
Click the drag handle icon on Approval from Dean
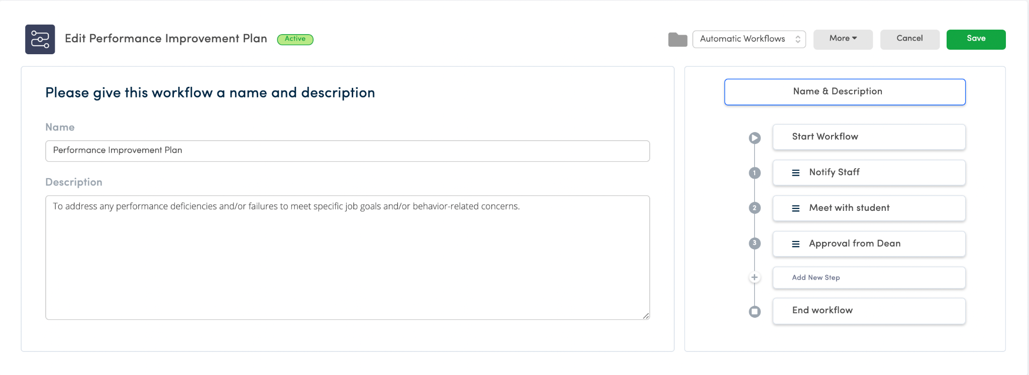795,243
